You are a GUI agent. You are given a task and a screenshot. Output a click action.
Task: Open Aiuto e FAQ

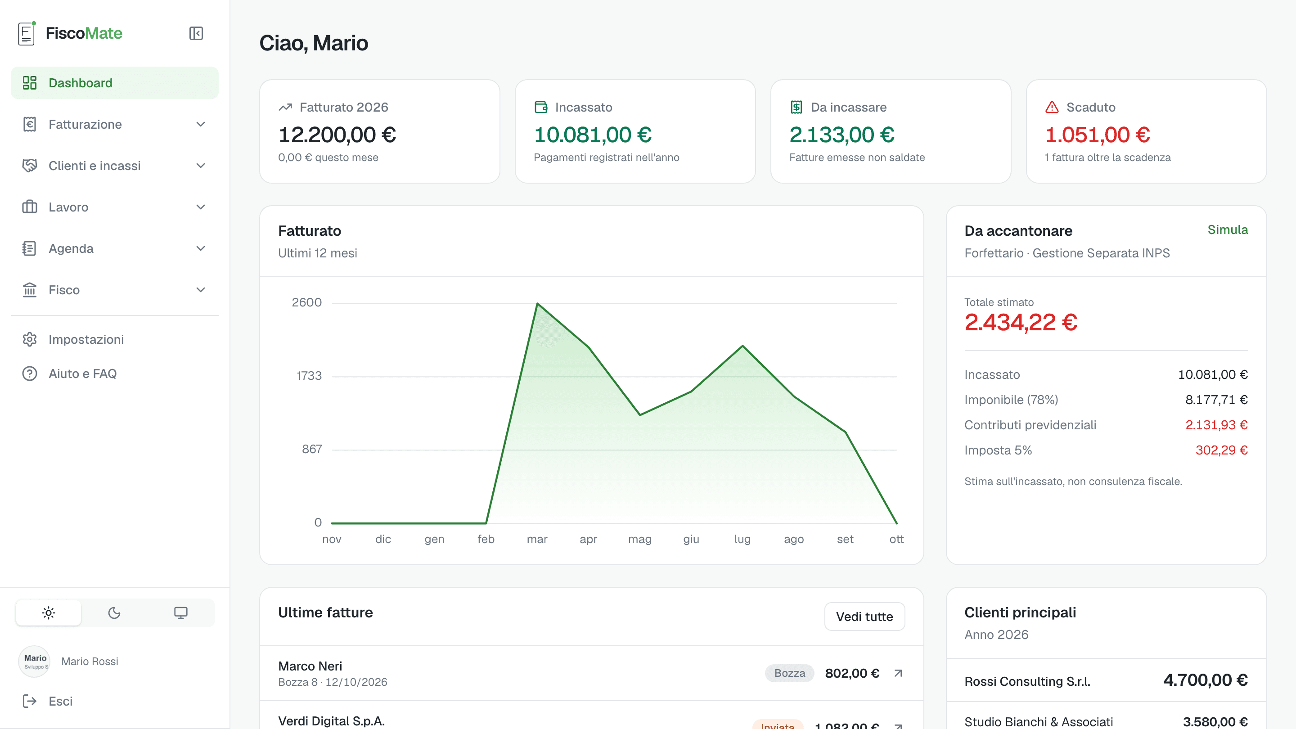click(115, 374)
